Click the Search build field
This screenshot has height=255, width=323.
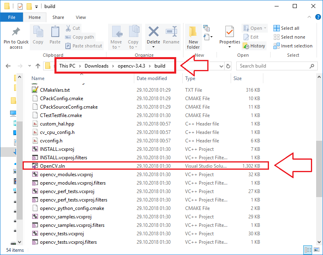[x=277, y=66]
